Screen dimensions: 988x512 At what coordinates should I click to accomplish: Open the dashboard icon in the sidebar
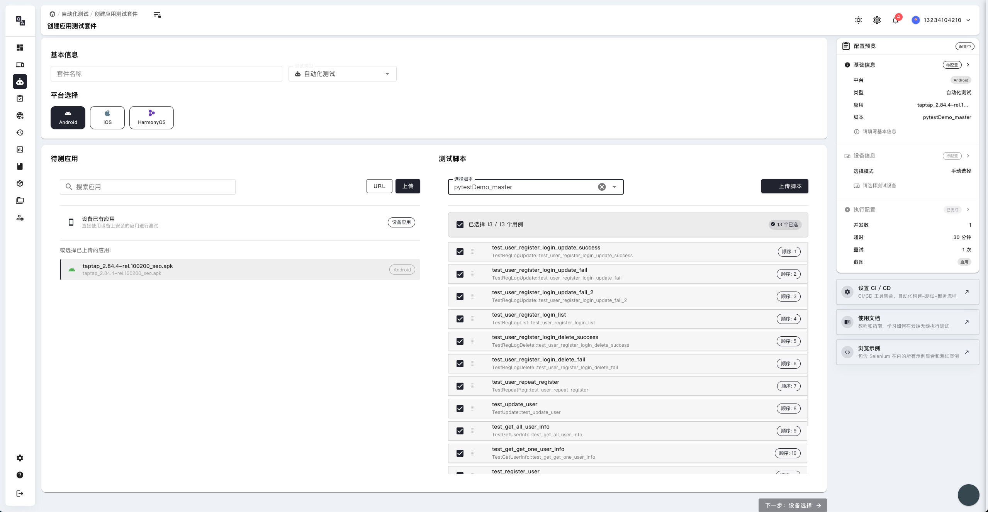(20, 47)
